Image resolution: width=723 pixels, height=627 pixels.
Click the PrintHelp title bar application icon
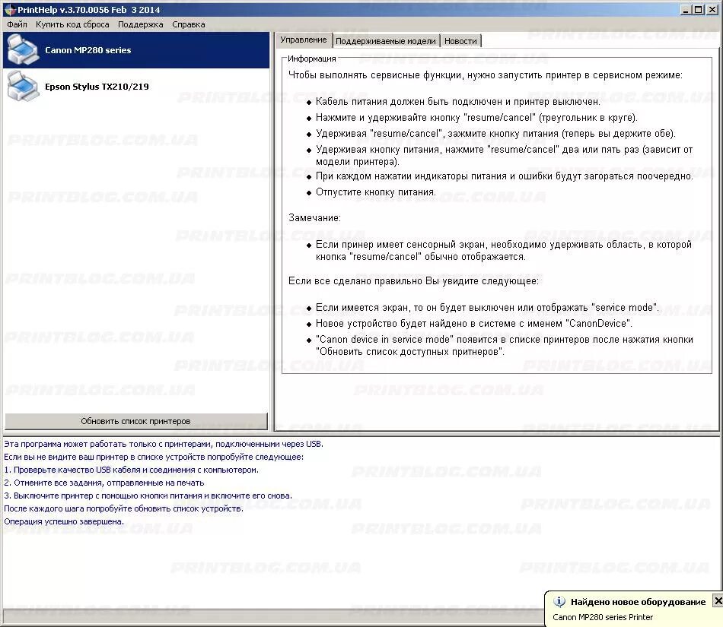point(10,10)
